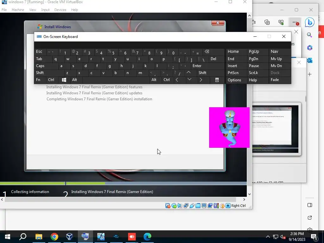Open Microsoft 365 icon in Edge sidebar
Image resolution: width=324 pixels, height=243 pixels.
(309, 48)
